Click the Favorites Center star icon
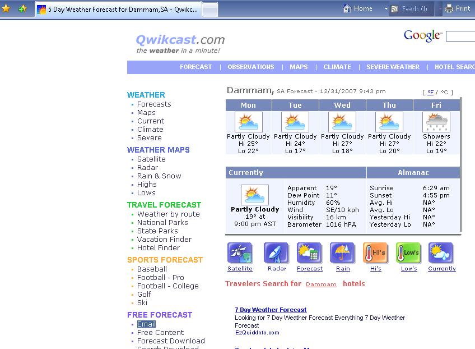 [6, 9]
